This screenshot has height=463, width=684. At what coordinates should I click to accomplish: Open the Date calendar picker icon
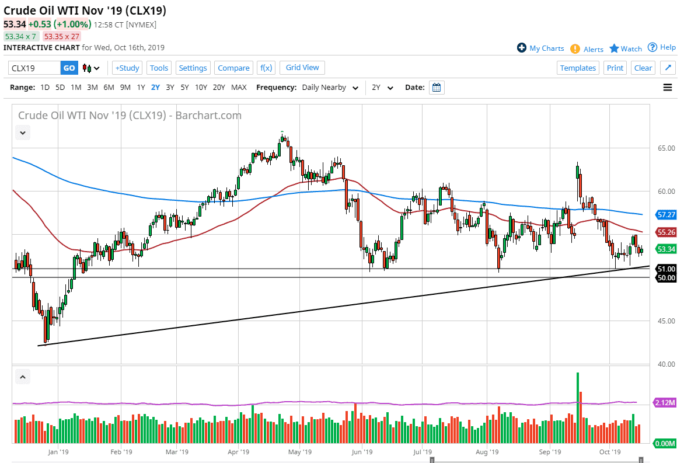pos(437,87)
